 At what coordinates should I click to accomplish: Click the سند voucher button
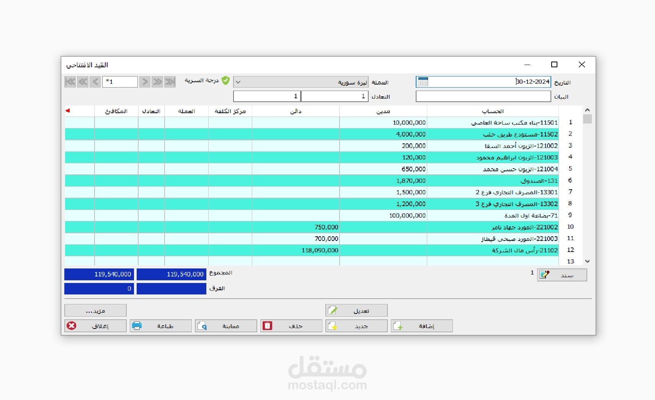(562, 275)
